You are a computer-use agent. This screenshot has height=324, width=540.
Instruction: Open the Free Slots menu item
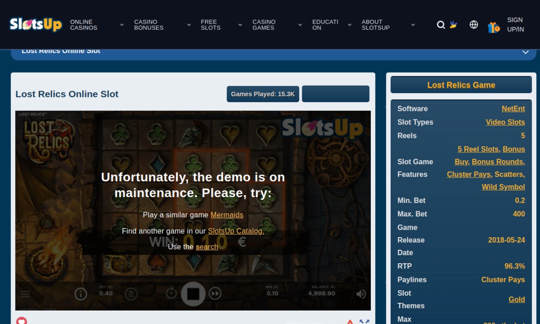211,25
